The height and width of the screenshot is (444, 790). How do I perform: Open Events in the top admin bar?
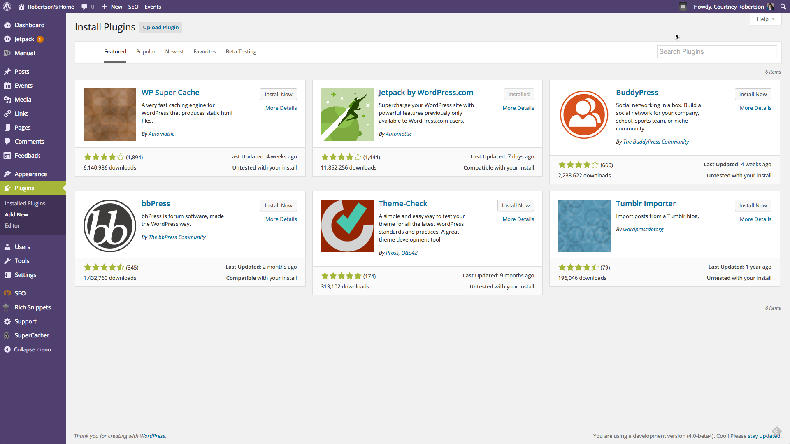coord(153,7)
